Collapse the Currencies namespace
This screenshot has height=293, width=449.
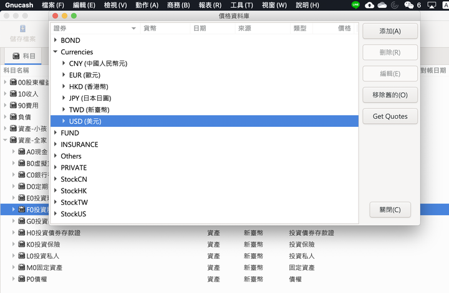[x=56, y=52]
